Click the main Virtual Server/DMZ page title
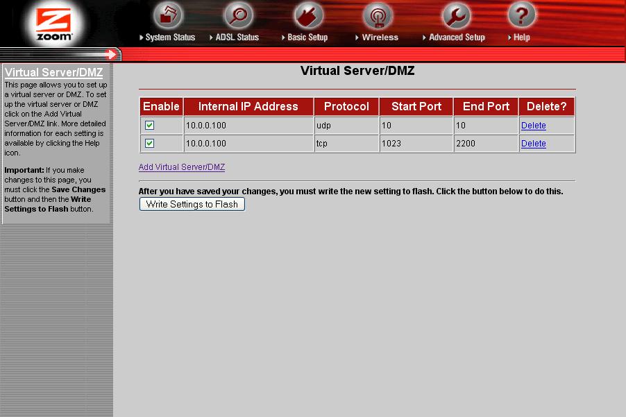 tap(357, 71)
